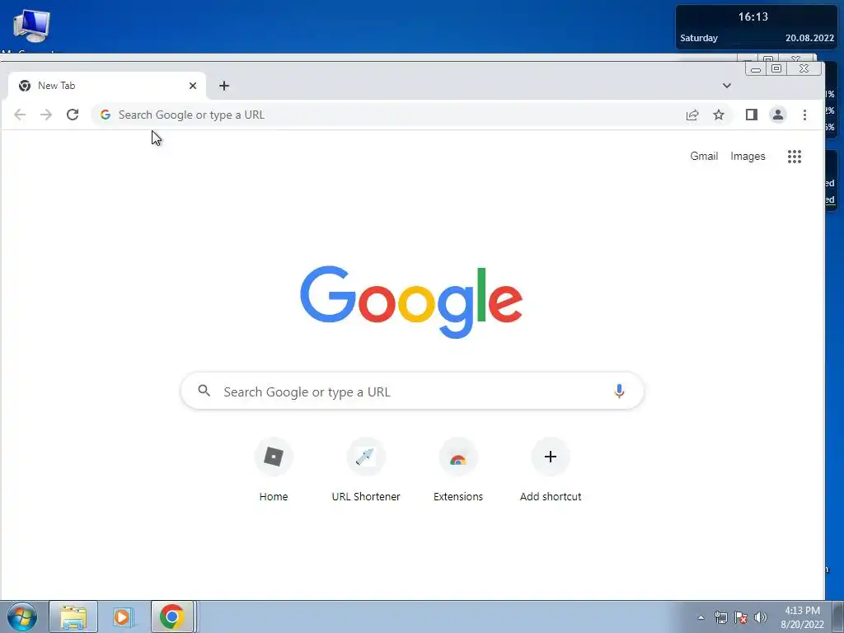Click the Show desktop button
This screenshot has height=633, width=844.
[838, 617]
